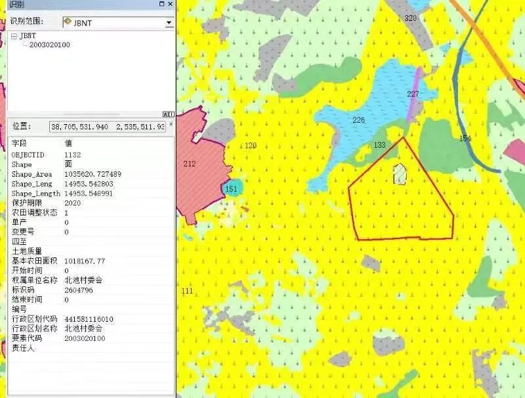Collapse the JBNT tree node
Image resolution: width=525 pixels, height=398 pixels.
pos(14,36)
